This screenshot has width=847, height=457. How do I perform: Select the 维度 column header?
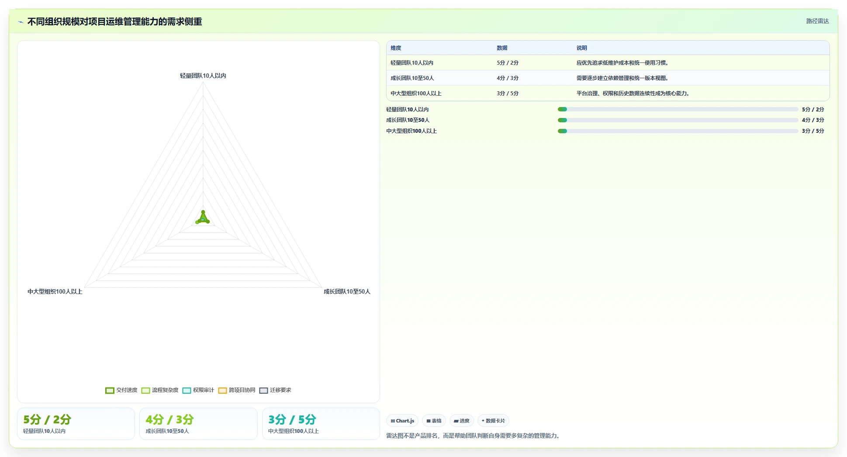[x=396, y=48]
